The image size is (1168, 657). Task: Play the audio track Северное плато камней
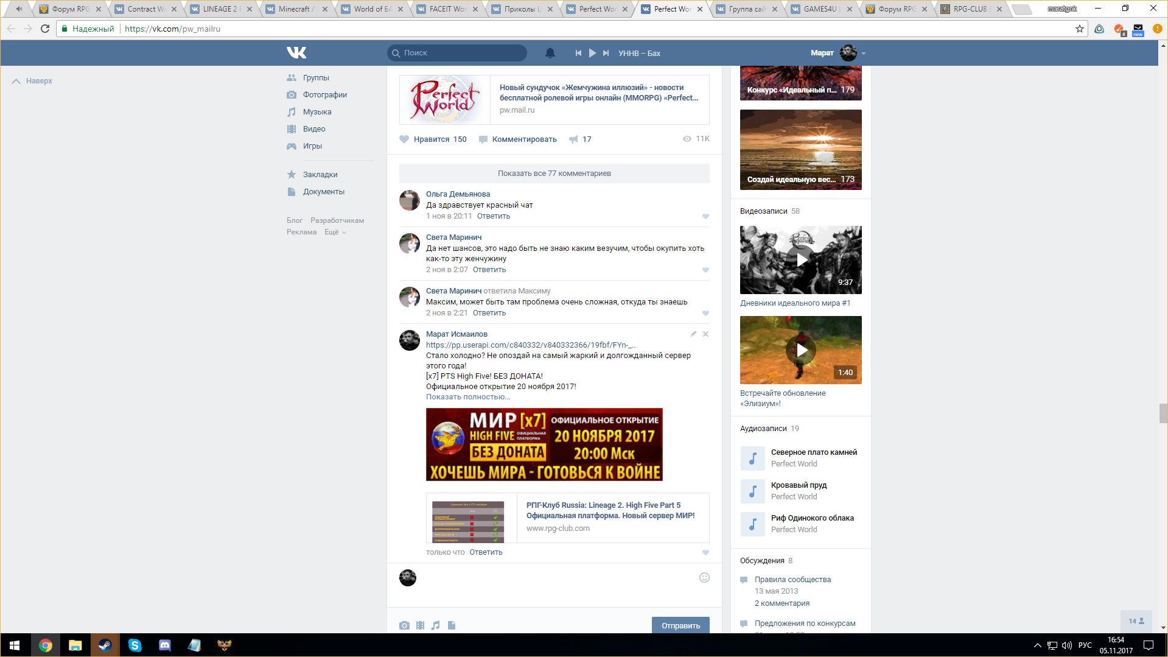tap(753, 458)
